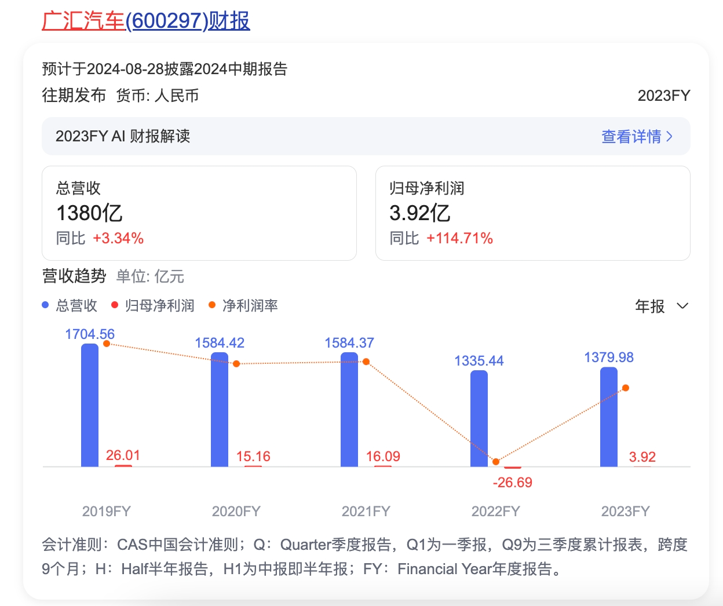The height and width of the screenshot is (606, 723).
Task: Click the orange 净利润率 legend dot
Action: point(212,305)
